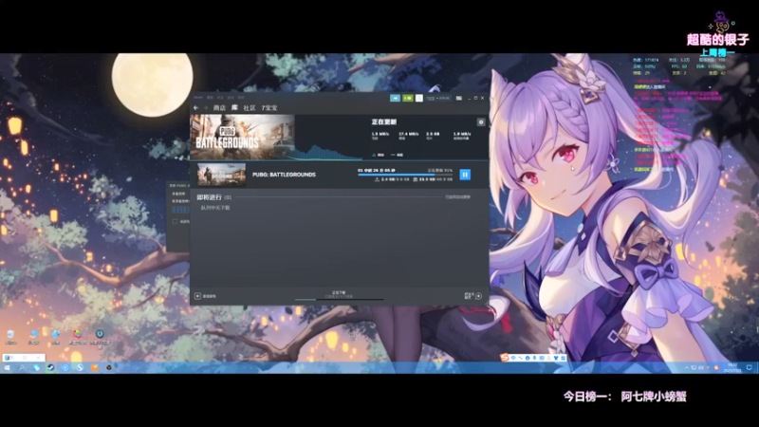Image resolution: width=759 pixels, height=427 pixels.
Task: Toggle the disk legend in download graph
Action: (397, 155)
